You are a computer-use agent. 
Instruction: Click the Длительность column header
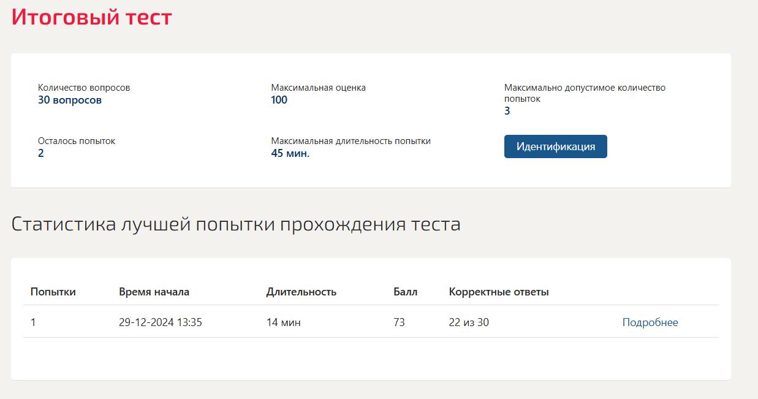[301, 292]
